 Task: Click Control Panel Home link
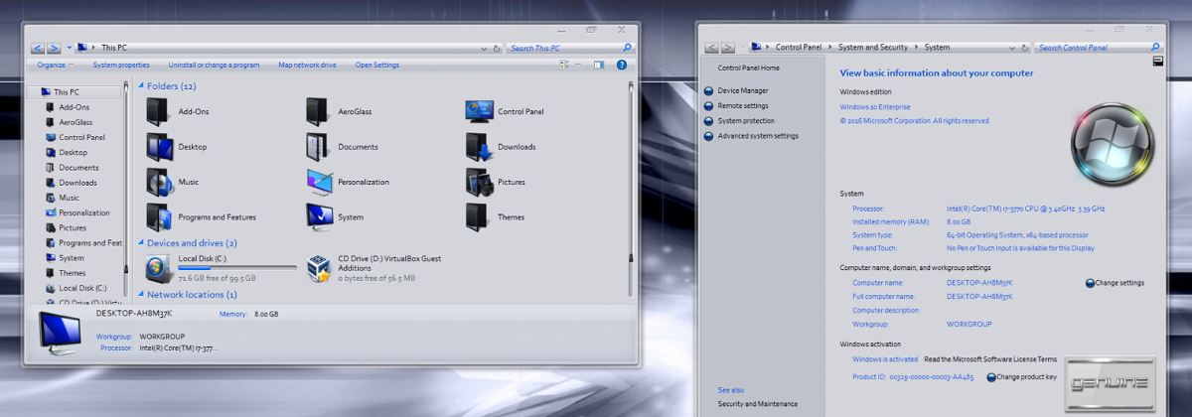coord(748,68)
